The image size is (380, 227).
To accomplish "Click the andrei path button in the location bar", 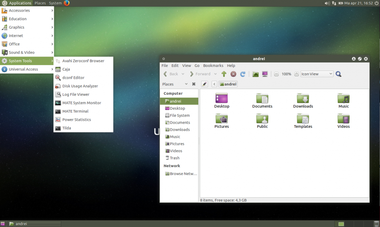I will 228,84.
